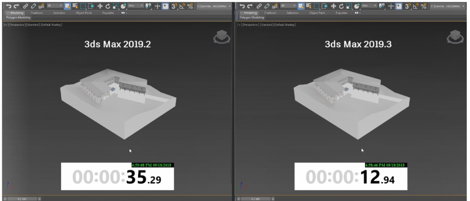Choose Rectangular Selection Region in 2019.3 window
Screen dimensions: 470x201
point(317,6)
